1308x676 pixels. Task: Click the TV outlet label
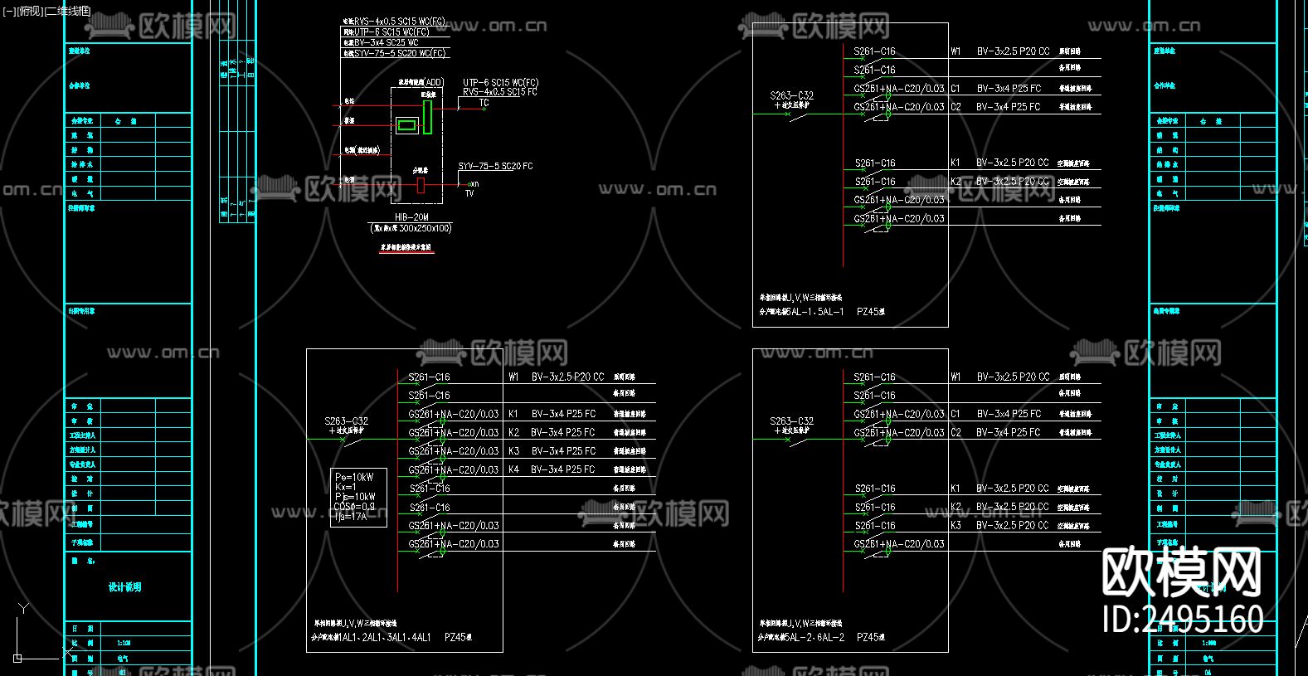pyautogui.click(x=469, y=193)
